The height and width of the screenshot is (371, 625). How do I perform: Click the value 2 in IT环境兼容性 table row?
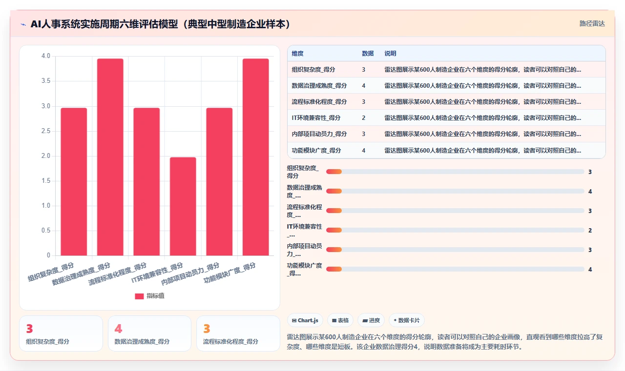point(364,118)
